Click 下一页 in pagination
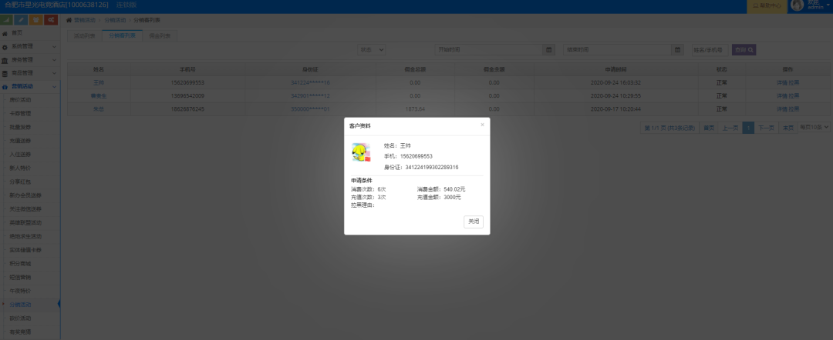Image resolution: width=833 pixels, height=340 pixels. tap(766, 128)
